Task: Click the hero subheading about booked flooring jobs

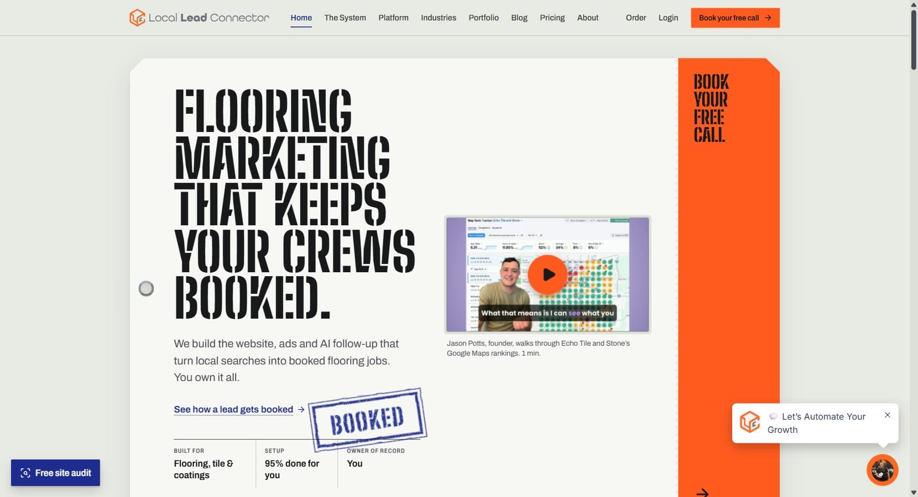Action: pyautogui.click(x=286, y=360)
